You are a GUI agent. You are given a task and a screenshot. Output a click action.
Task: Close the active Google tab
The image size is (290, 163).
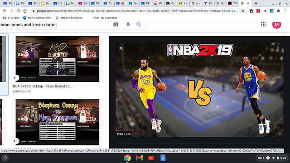[248, 3]
